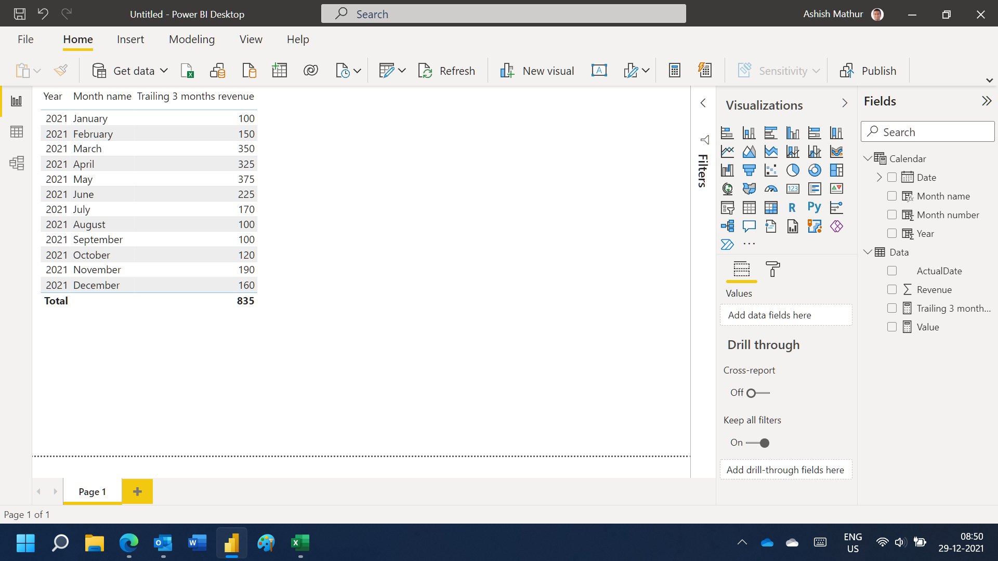This screenshot has height=561, width=998.
Task: Click the Refresh button
Action: click(x=447, y=71)
